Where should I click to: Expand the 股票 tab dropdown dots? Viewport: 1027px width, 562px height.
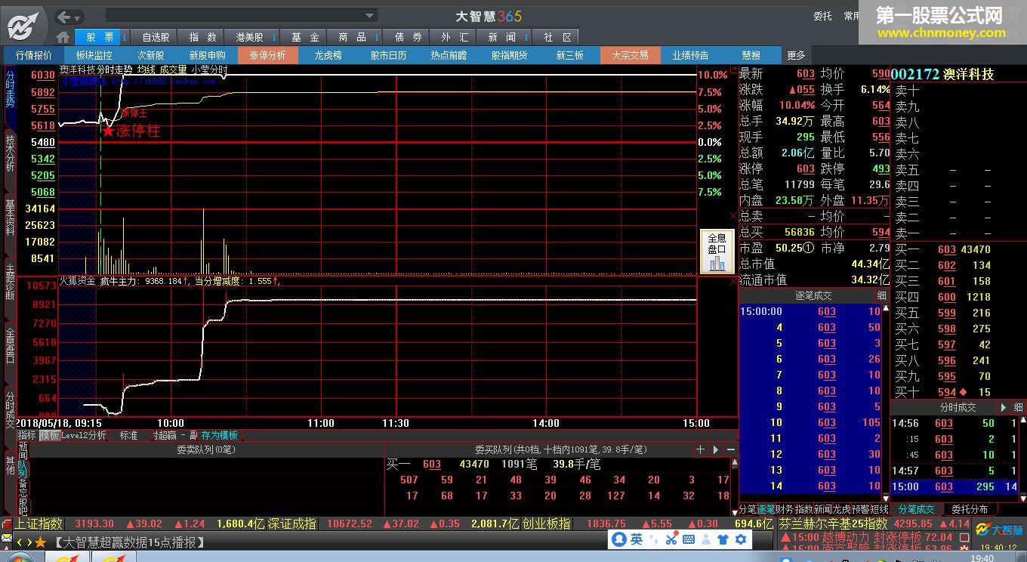coord(125,37)
